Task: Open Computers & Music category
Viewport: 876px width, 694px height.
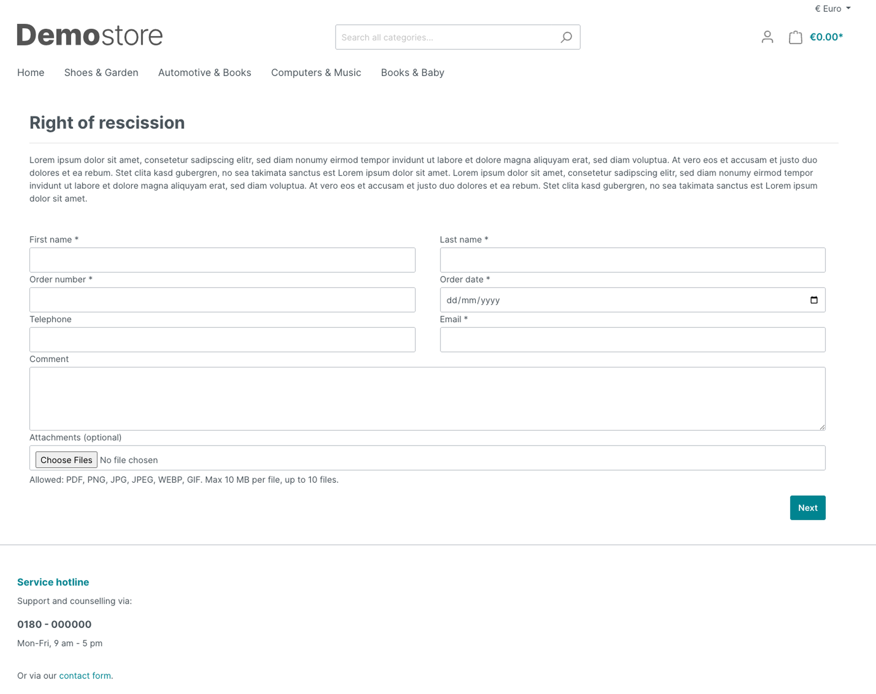Action: 316,73
